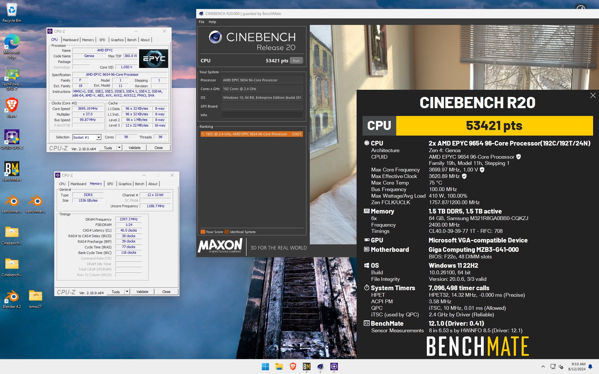
Task: Open SPD tab in bottom CPU-Z window
Action: point(110,184)
